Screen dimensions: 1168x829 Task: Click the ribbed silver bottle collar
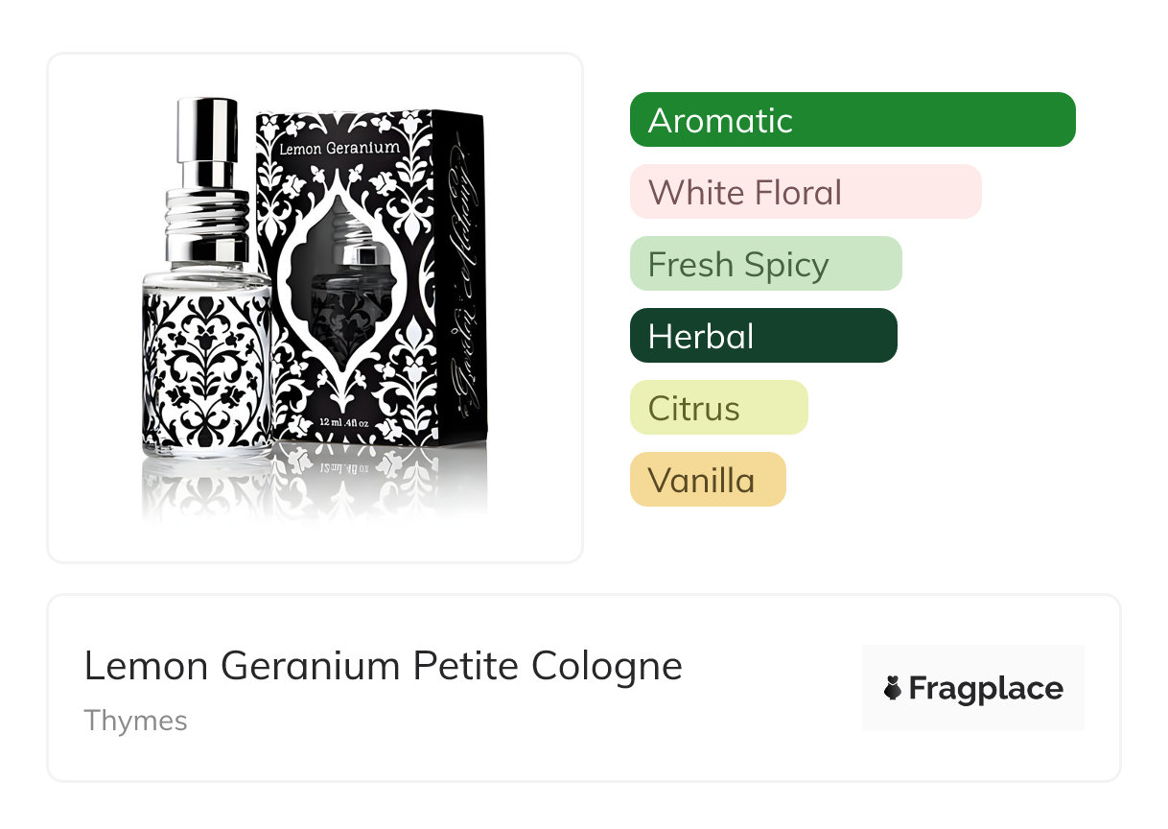tap(206, 225)
